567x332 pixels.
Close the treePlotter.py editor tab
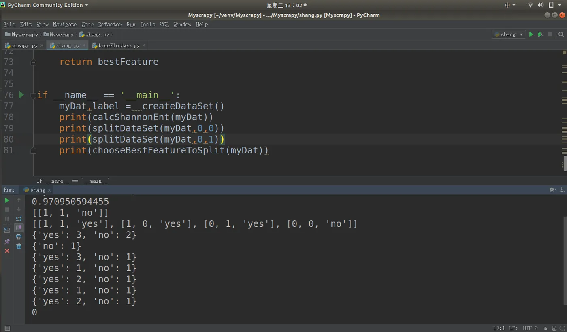tap(143, 45)
